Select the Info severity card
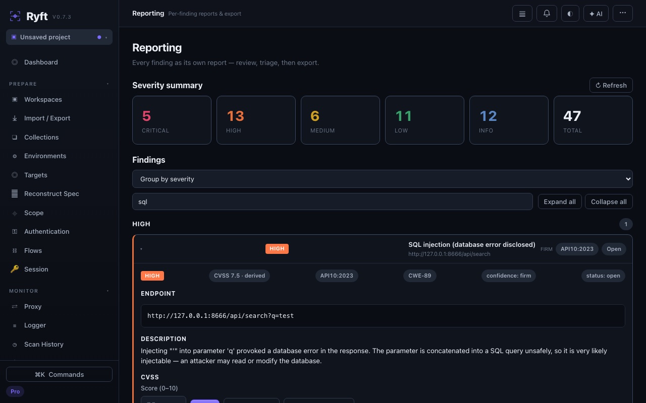 (509, 120)
